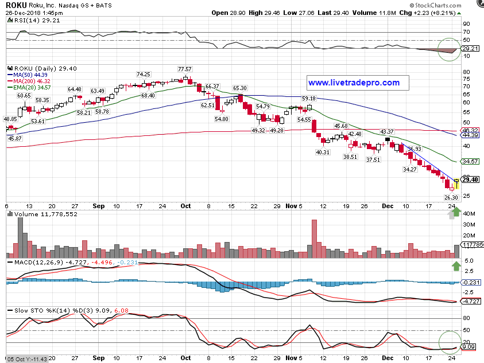The height and width of the screenshot is (363, 484).
Task: Click the 26.30 low price label
Action: pyautogui.click(x=450, y=197)
